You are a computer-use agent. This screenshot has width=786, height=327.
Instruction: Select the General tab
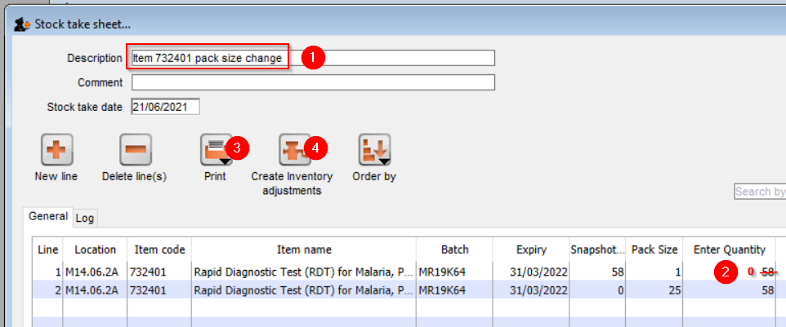pyautogui.click(x=48, y=217)
